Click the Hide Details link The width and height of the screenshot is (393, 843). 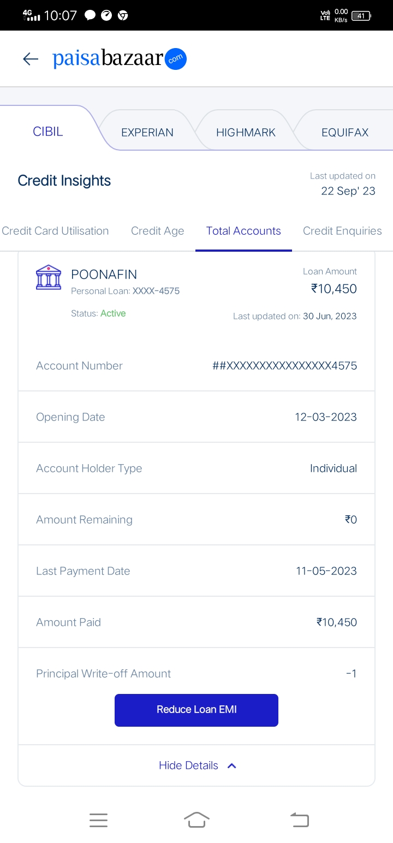[189, 765]
